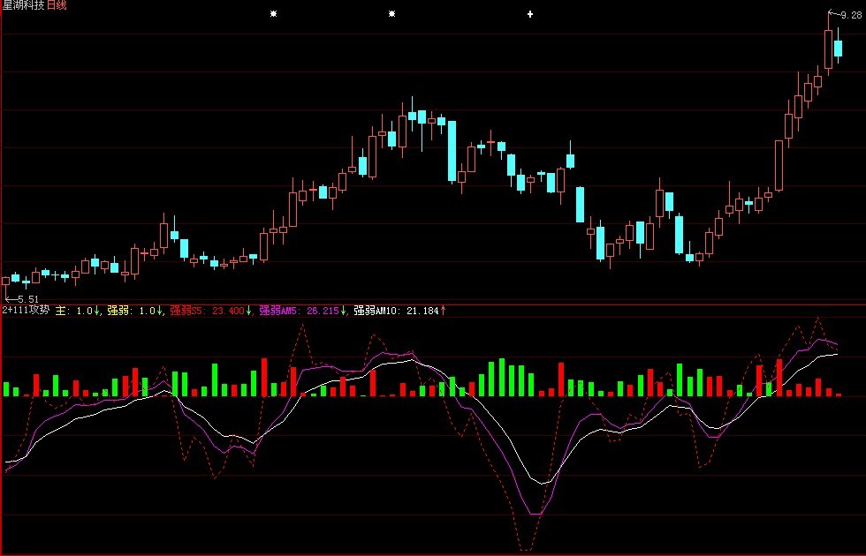The height and width of the screenshot is (556, 866).
Task: Click the yellow 强弱: 1.0 value
Action: tap(132, 311)
